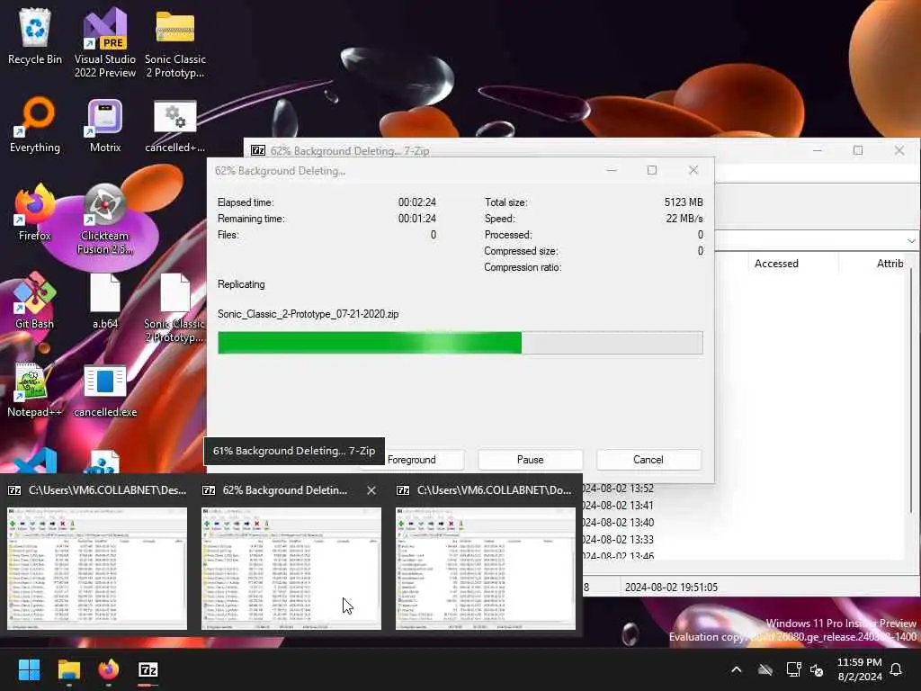Click the Sonic_Classic_2-Prototype_07-21-2020.zip file name text

coord(308,314)
